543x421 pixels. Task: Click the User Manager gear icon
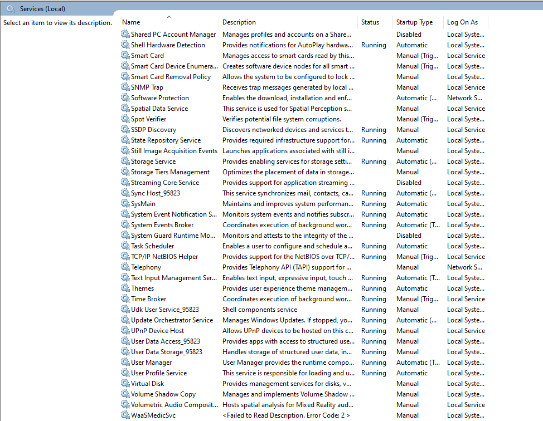coord(125,362)
